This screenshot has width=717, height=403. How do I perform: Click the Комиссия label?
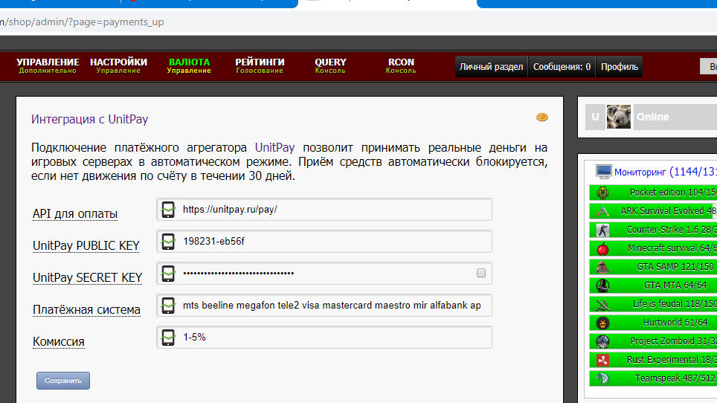[59, 342]
